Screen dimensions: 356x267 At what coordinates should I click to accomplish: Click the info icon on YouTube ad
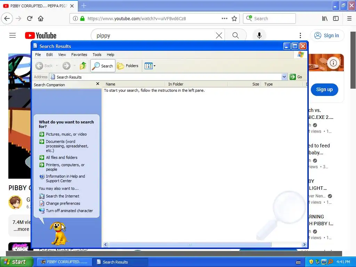(333, 63)
